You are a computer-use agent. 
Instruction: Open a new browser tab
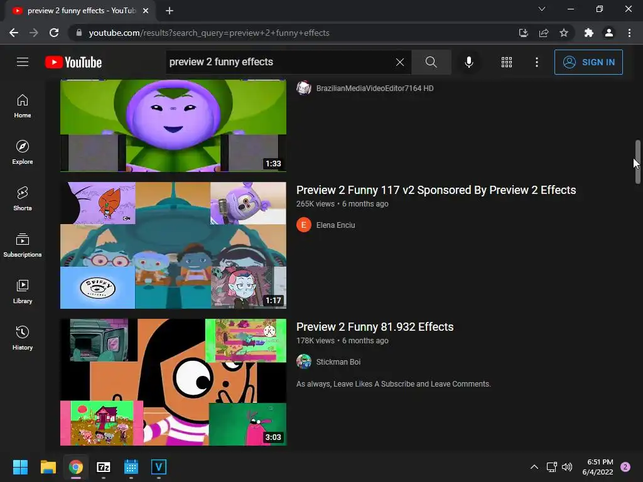[x=170, y=11]
